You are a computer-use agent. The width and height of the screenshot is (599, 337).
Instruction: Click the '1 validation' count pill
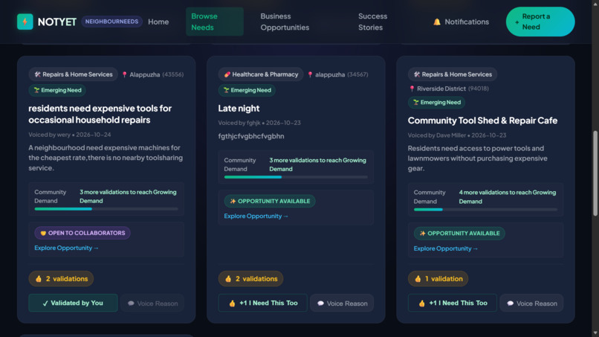438,279
